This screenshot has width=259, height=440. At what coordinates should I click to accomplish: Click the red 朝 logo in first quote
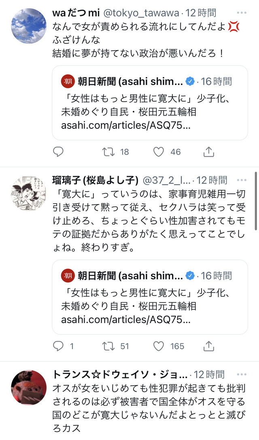click(x=68, y=81)
